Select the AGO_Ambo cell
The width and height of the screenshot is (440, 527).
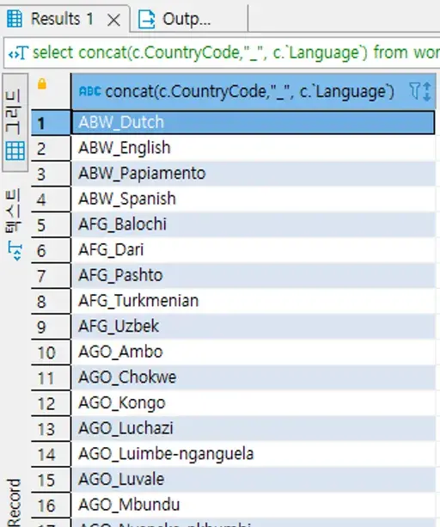click(254, 352)
